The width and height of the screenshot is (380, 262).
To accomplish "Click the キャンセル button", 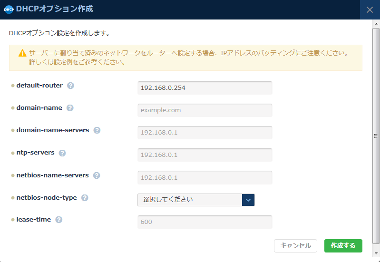I will [295, 245].
